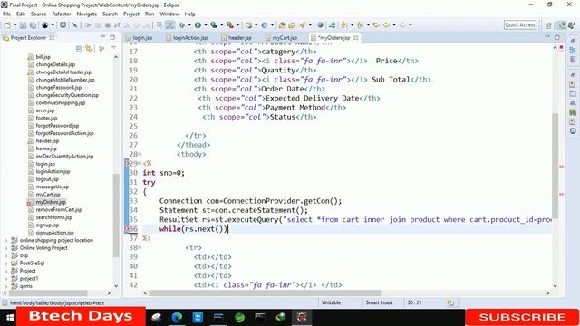This screenshot has width=580, height=326.
Task: Click the editor horizontal scrollbar thumb
Action: pos(265,293)
